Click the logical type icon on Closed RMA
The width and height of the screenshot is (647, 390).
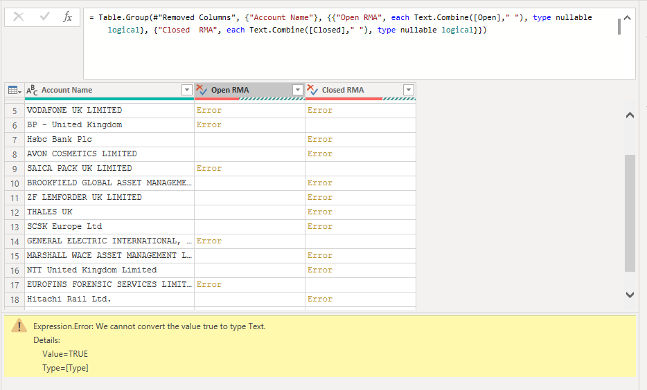pos(312,89)
